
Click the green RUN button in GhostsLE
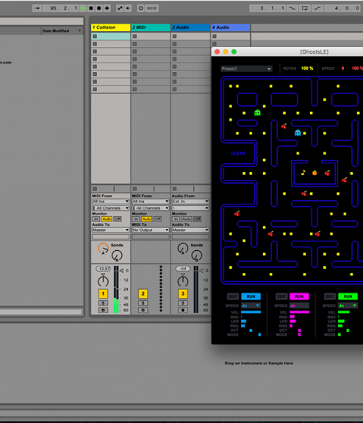(348, 296)
